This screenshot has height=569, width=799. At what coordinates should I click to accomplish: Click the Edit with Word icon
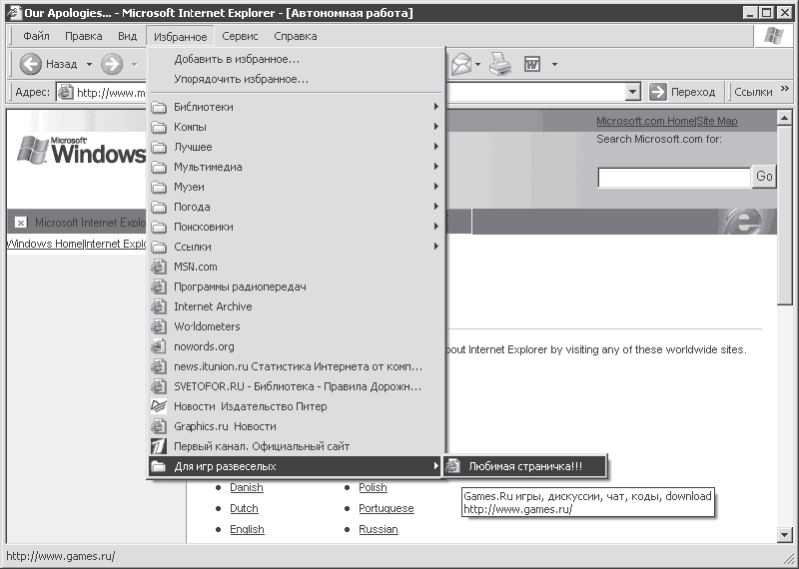pos(532,64)
